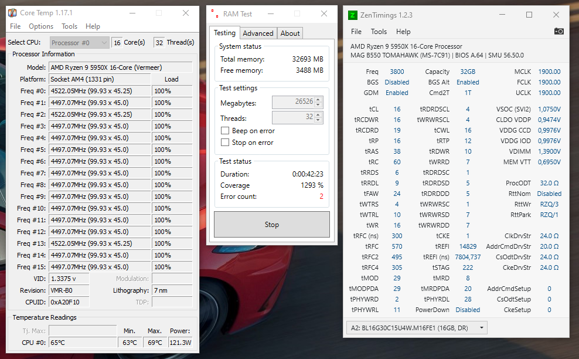This screenshot has height=359, width=579.
Task: Click the tREFI value 14829
Action: coord(468,246)
